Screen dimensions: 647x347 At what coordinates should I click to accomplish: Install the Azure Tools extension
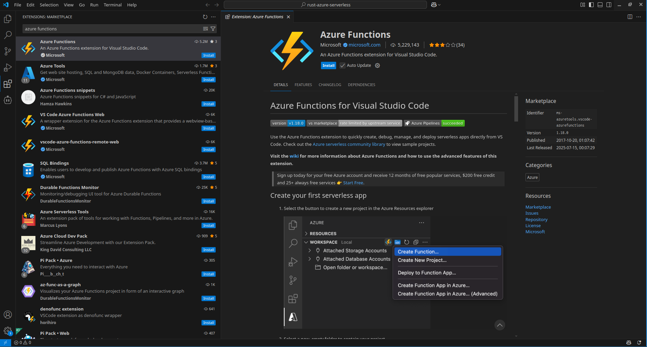click(209, 80)
